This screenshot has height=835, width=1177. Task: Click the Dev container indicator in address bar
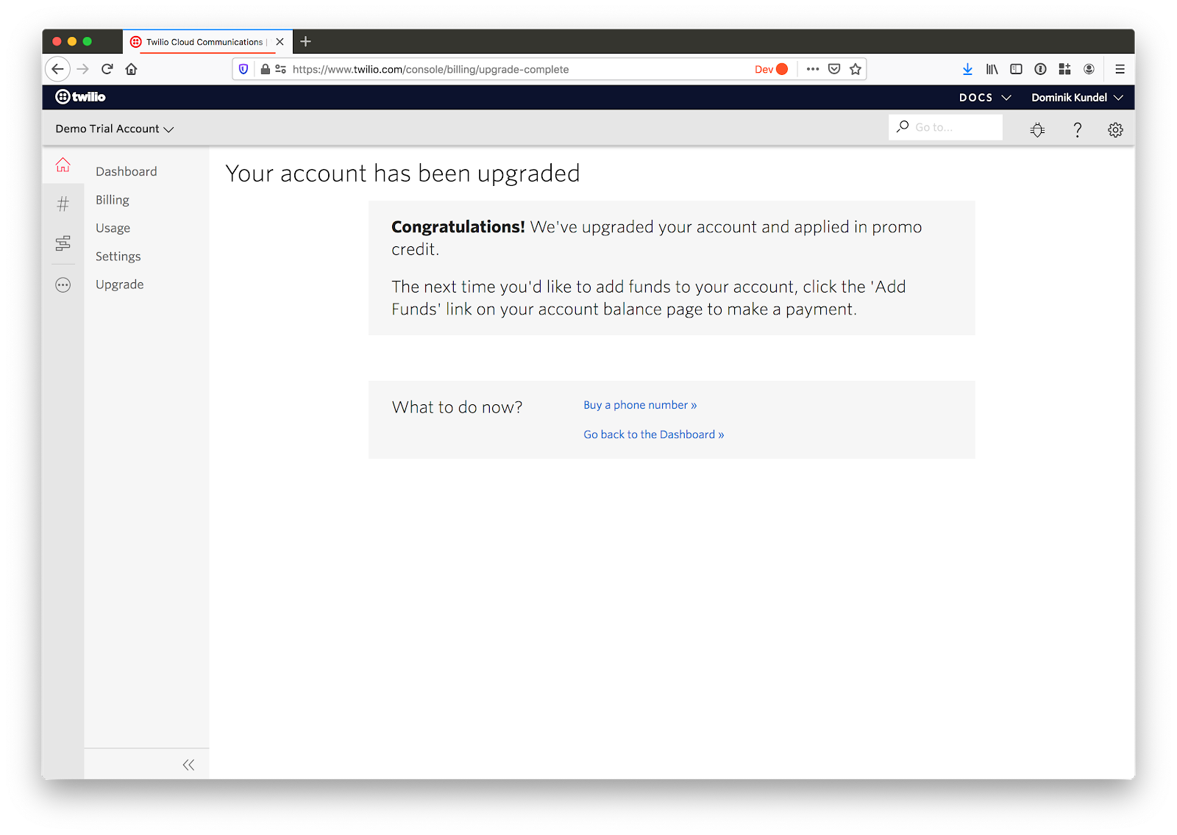771,69
